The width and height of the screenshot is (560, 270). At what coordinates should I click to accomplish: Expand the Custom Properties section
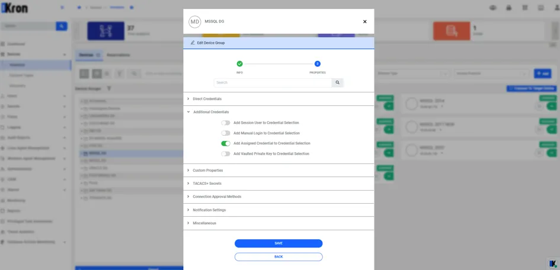[x=279, y=171]
